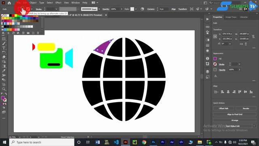Click the Windows Start button
259x146 pixels.
click(x=4, y=142)
